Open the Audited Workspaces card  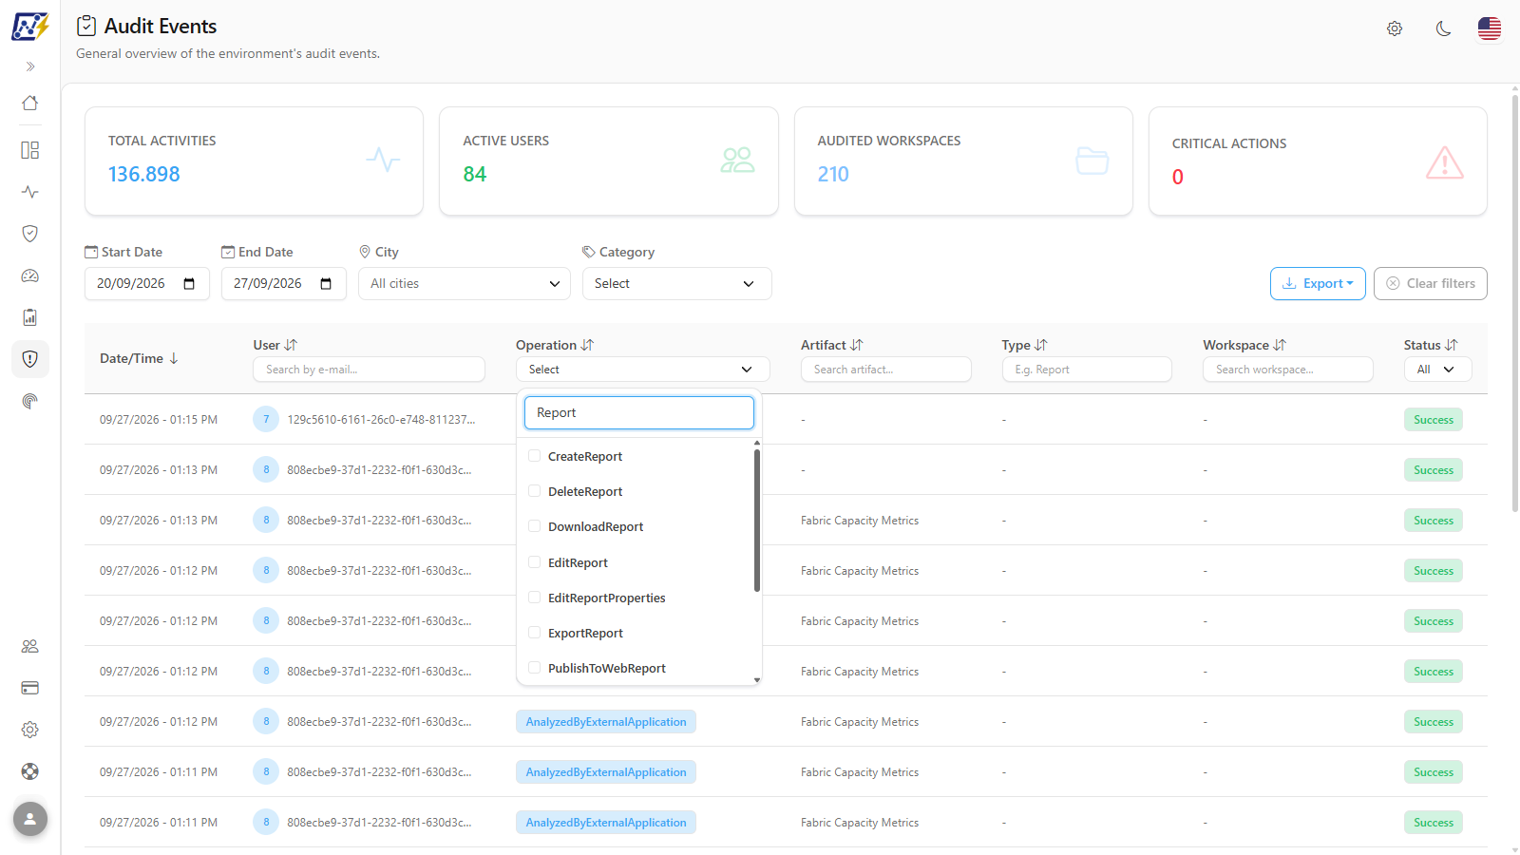(963, 161)
